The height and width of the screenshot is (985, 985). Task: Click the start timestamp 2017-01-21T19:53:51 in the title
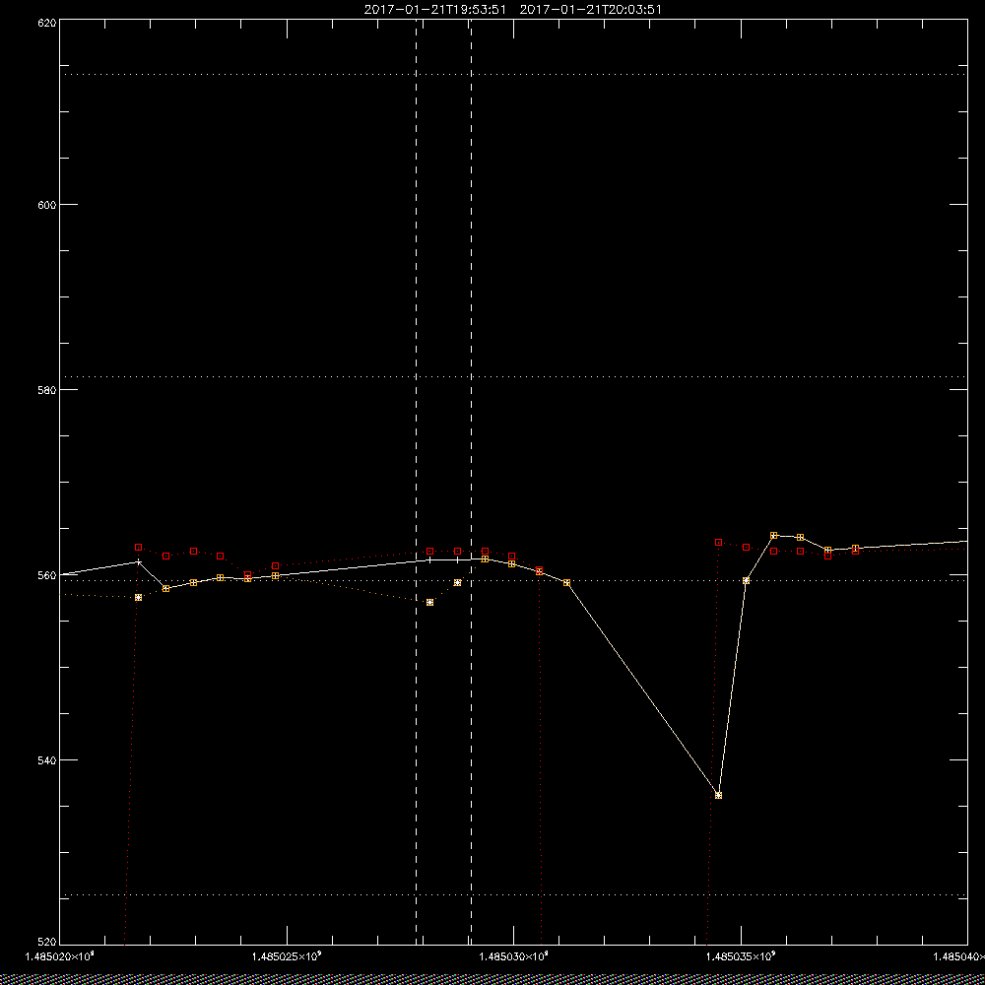[434, 10]
